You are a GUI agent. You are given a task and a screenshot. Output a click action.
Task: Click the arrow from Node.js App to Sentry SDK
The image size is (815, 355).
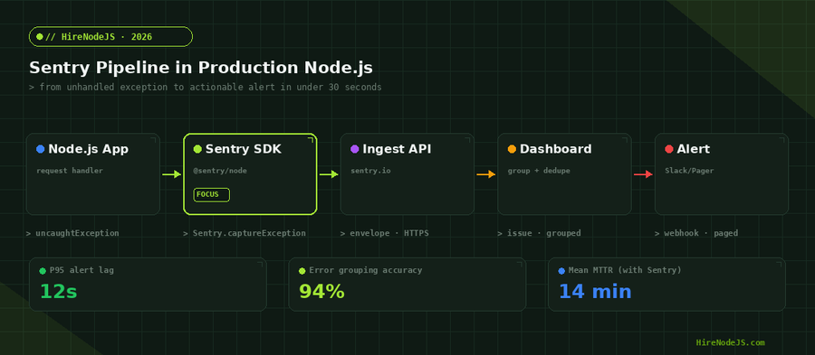[x=171, y=174]
